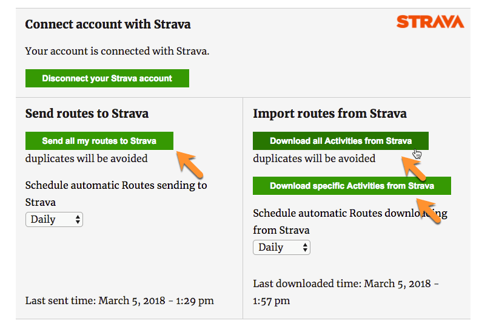Viewport: 479px width, 326px height.
Task: Open the Daily dropdown for routes sending schedule
Action: click(x=54, y=219)
